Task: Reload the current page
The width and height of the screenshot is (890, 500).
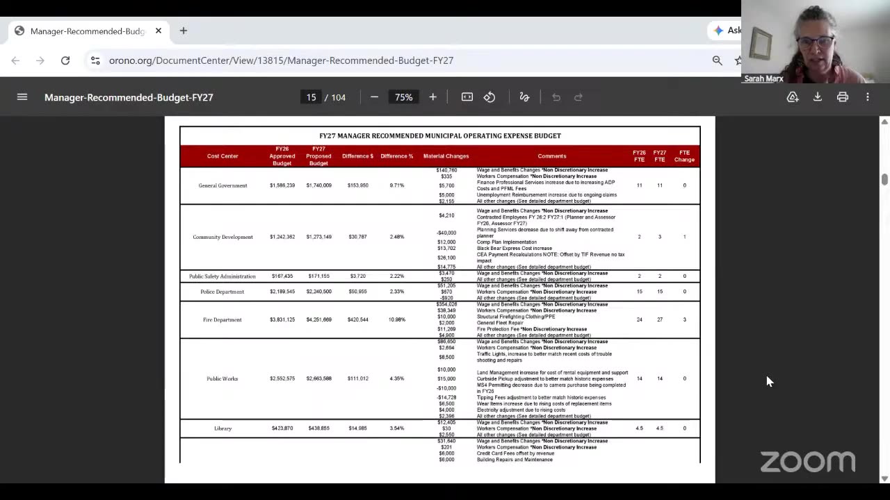Action: coord(65,60)
